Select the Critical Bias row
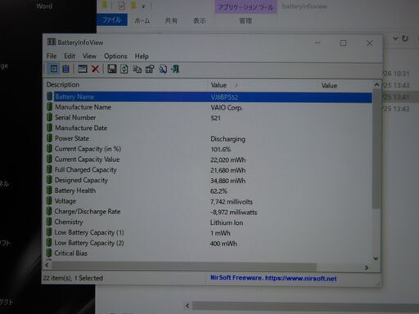Image resolution: width=419 pixels, height=314 pixels. pyautogui.click(x=209, y=253)
